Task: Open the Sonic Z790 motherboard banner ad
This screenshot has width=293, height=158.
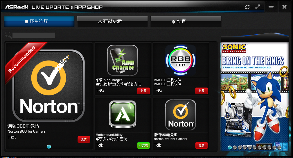Action: pos(255,96)
